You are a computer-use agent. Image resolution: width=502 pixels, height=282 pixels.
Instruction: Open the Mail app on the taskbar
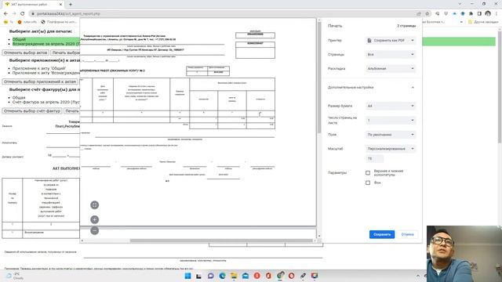pos(246,276)
